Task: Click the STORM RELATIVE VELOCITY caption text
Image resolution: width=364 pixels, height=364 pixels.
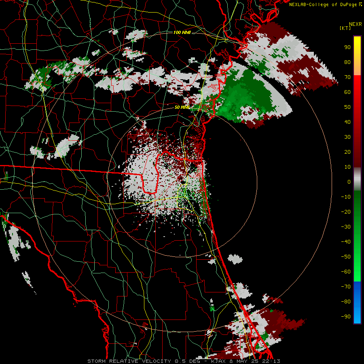Action: 129,361
